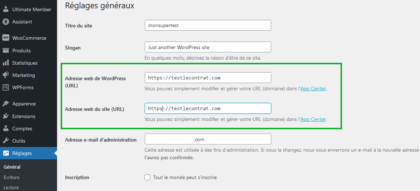420x191 pixels.
Task: Click the Assistant accessibility icon
Action: point(6,22)
